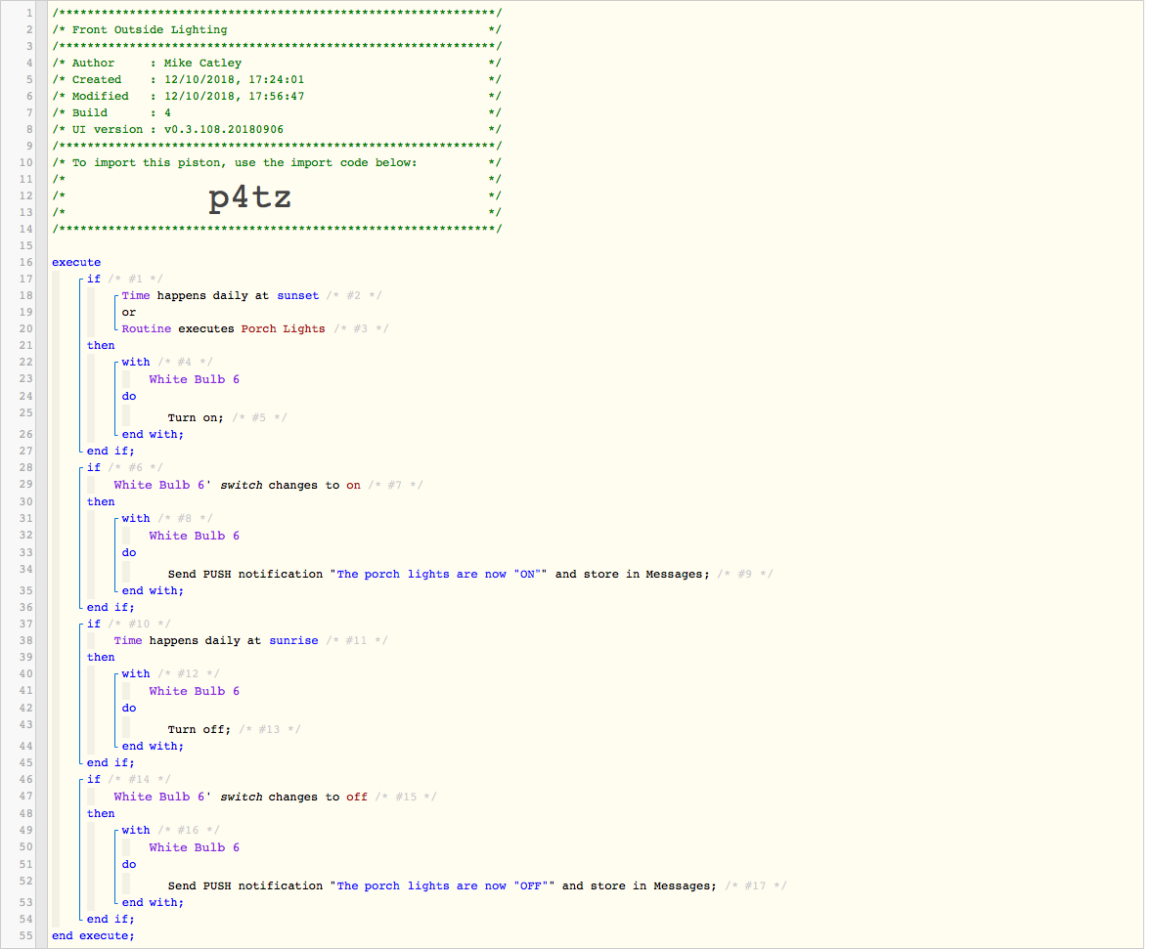The height and width of the screenshot is (949, 1152).
Task: Click 'White Bulb 6' on line 23
Action: (194, 379)
